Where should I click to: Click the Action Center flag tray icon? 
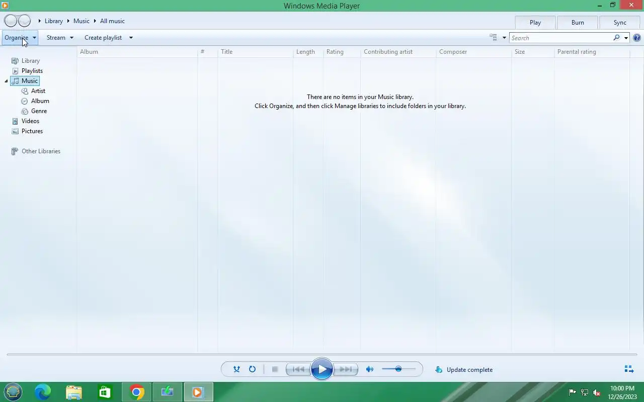point(572,392)
